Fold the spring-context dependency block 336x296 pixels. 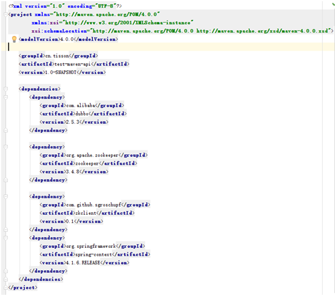point(6,238)
